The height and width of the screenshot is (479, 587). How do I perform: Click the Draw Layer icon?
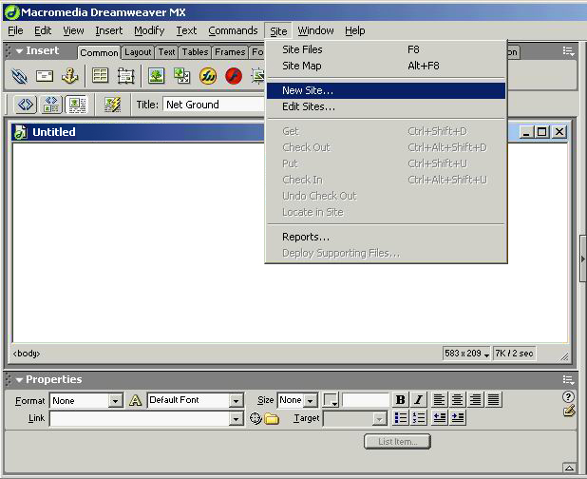[x=125, y=76]
